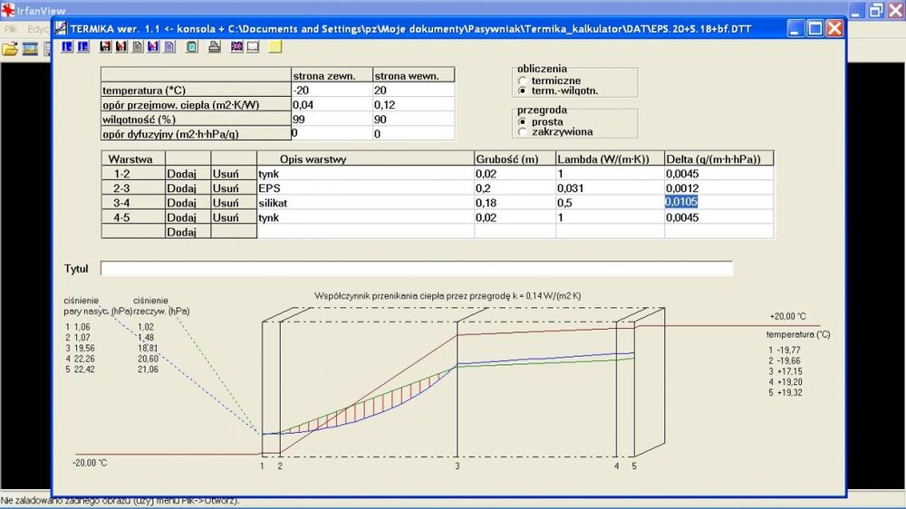This screenshot has height=509, width=906.
Task: Select the 'termiczne' calculation option
Action: pyautogui.click(x=522, y=80)
